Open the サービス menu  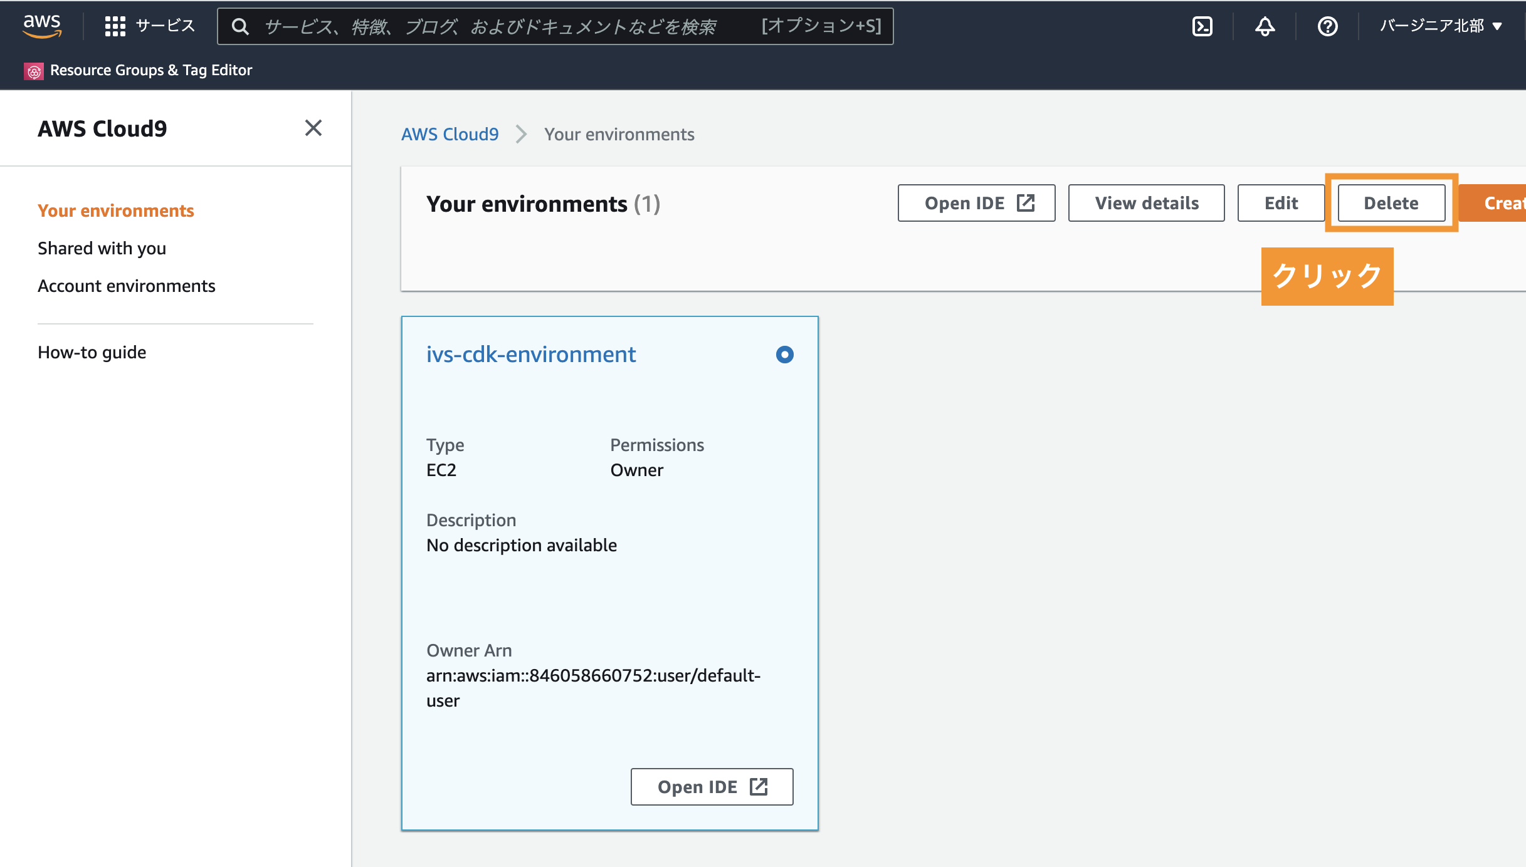point(164,26)
